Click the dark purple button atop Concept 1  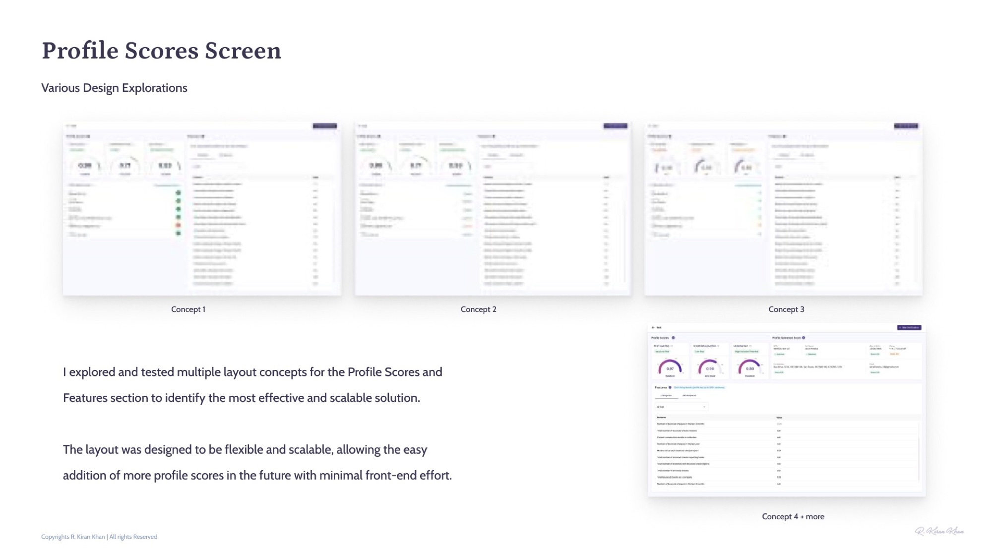click(325, 126)
